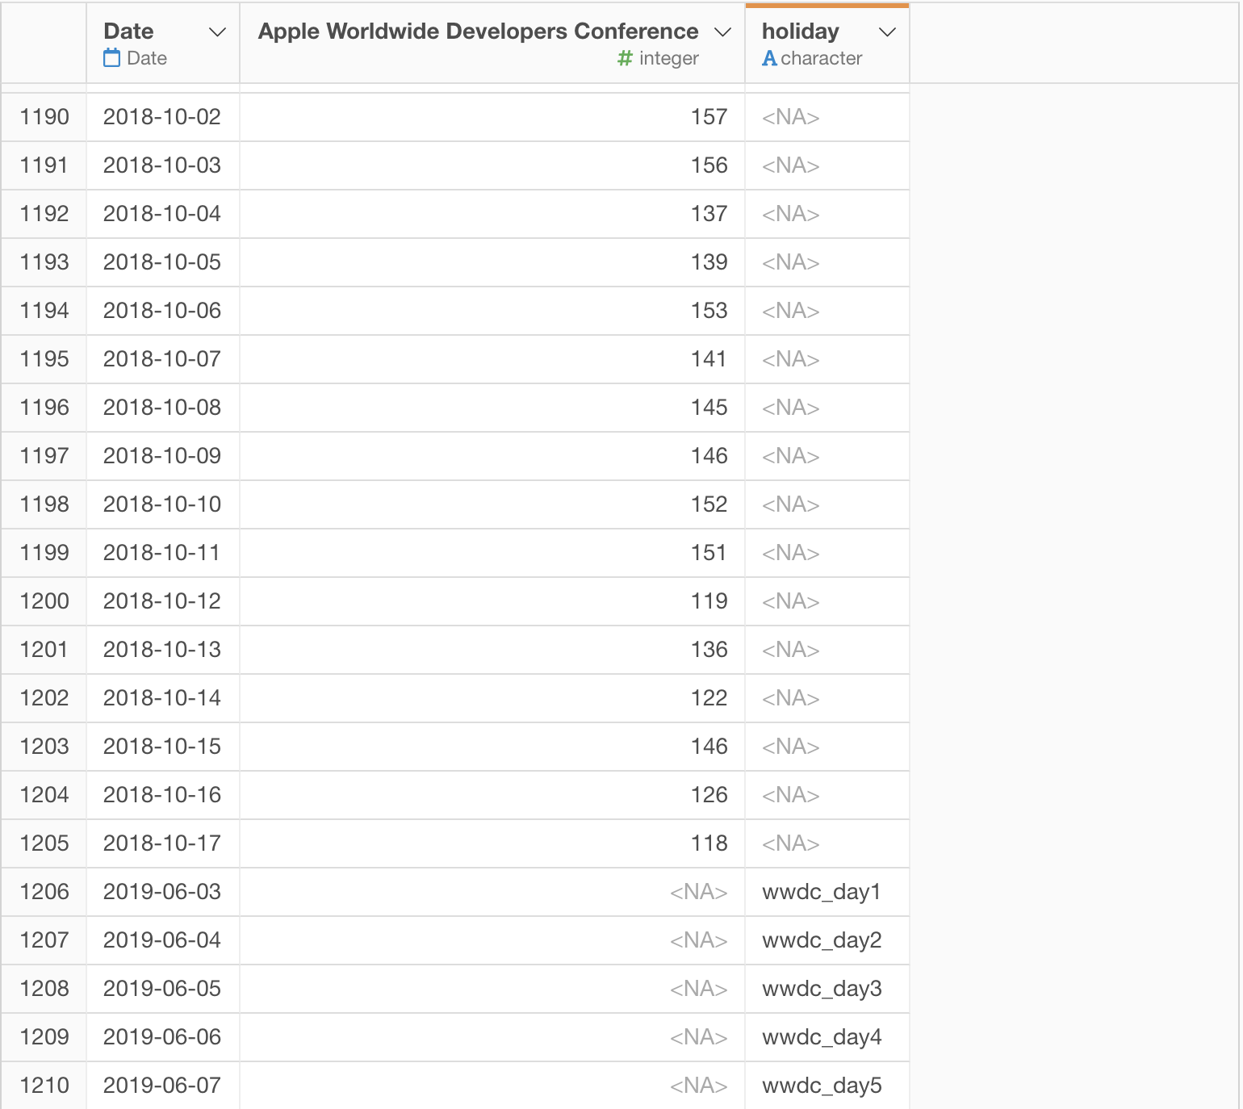
Task: Expand Apple Worldwide Developers Conference column menu
Action: pyautogui.click(x=722, y=32)
